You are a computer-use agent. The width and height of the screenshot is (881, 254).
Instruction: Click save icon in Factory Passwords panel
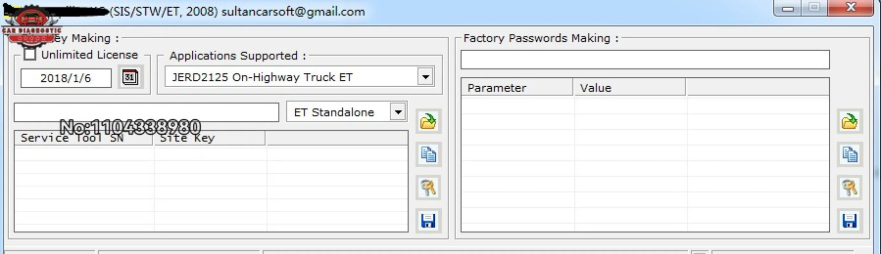click(849, 221)
